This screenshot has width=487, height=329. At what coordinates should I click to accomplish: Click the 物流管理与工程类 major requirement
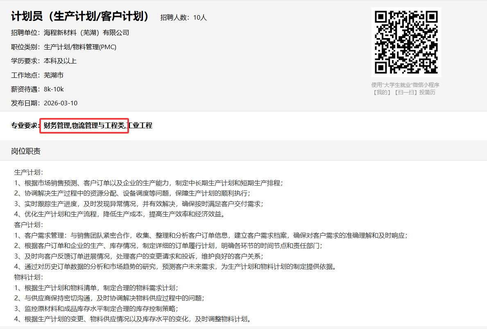(x=98, y=126)
